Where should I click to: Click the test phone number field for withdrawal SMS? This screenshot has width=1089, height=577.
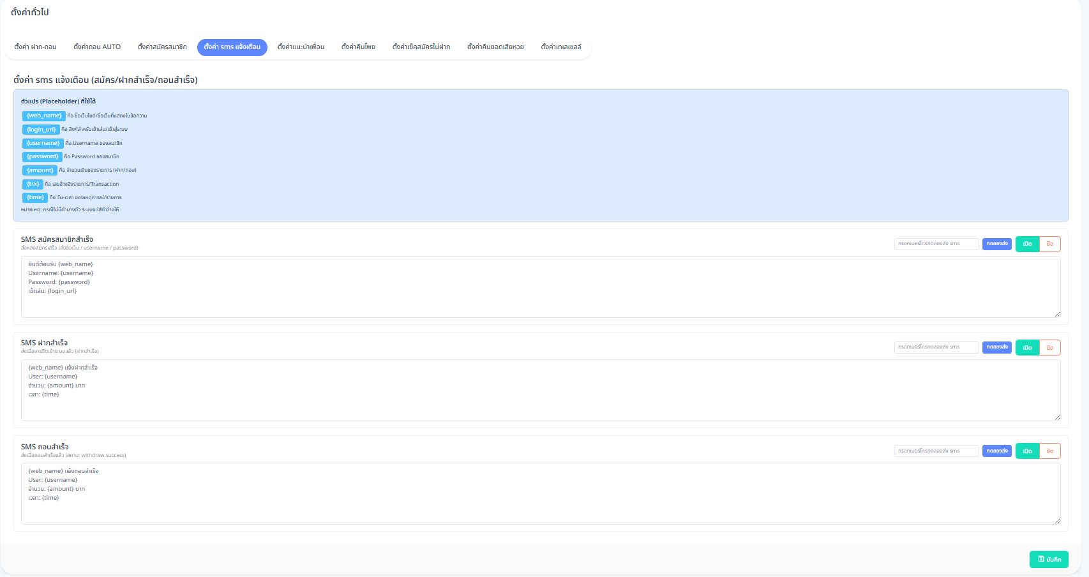pos(936,451)
